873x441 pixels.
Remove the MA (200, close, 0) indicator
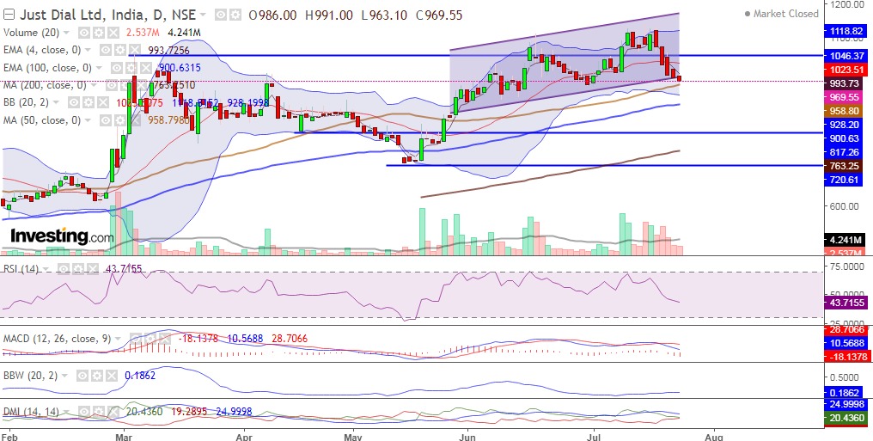pos(140,85)
